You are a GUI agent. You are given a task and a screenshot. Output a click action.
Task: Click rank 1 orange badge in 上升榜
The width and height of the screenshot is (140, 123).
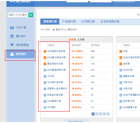tap(45, 51)
